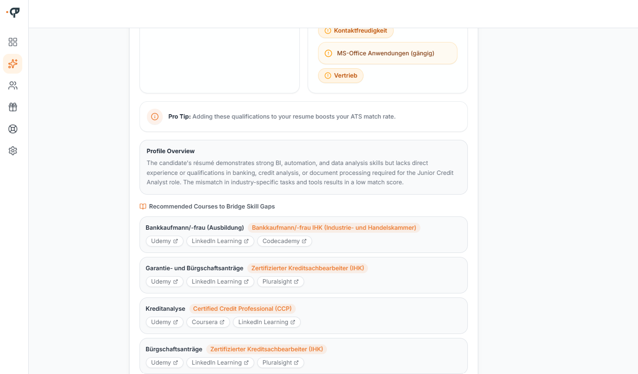Open the dashboard grid icon in sidebar
This screenshot has height=374, width=638.
pyautogui.click(x=13, y=42)
